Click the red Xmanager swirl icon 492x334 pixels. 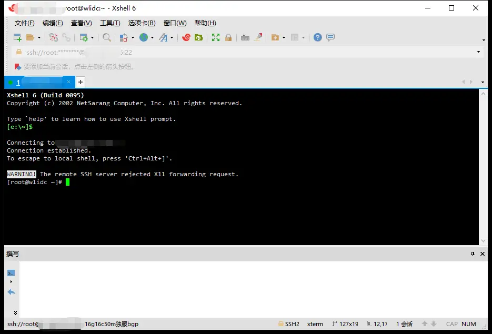186,37
